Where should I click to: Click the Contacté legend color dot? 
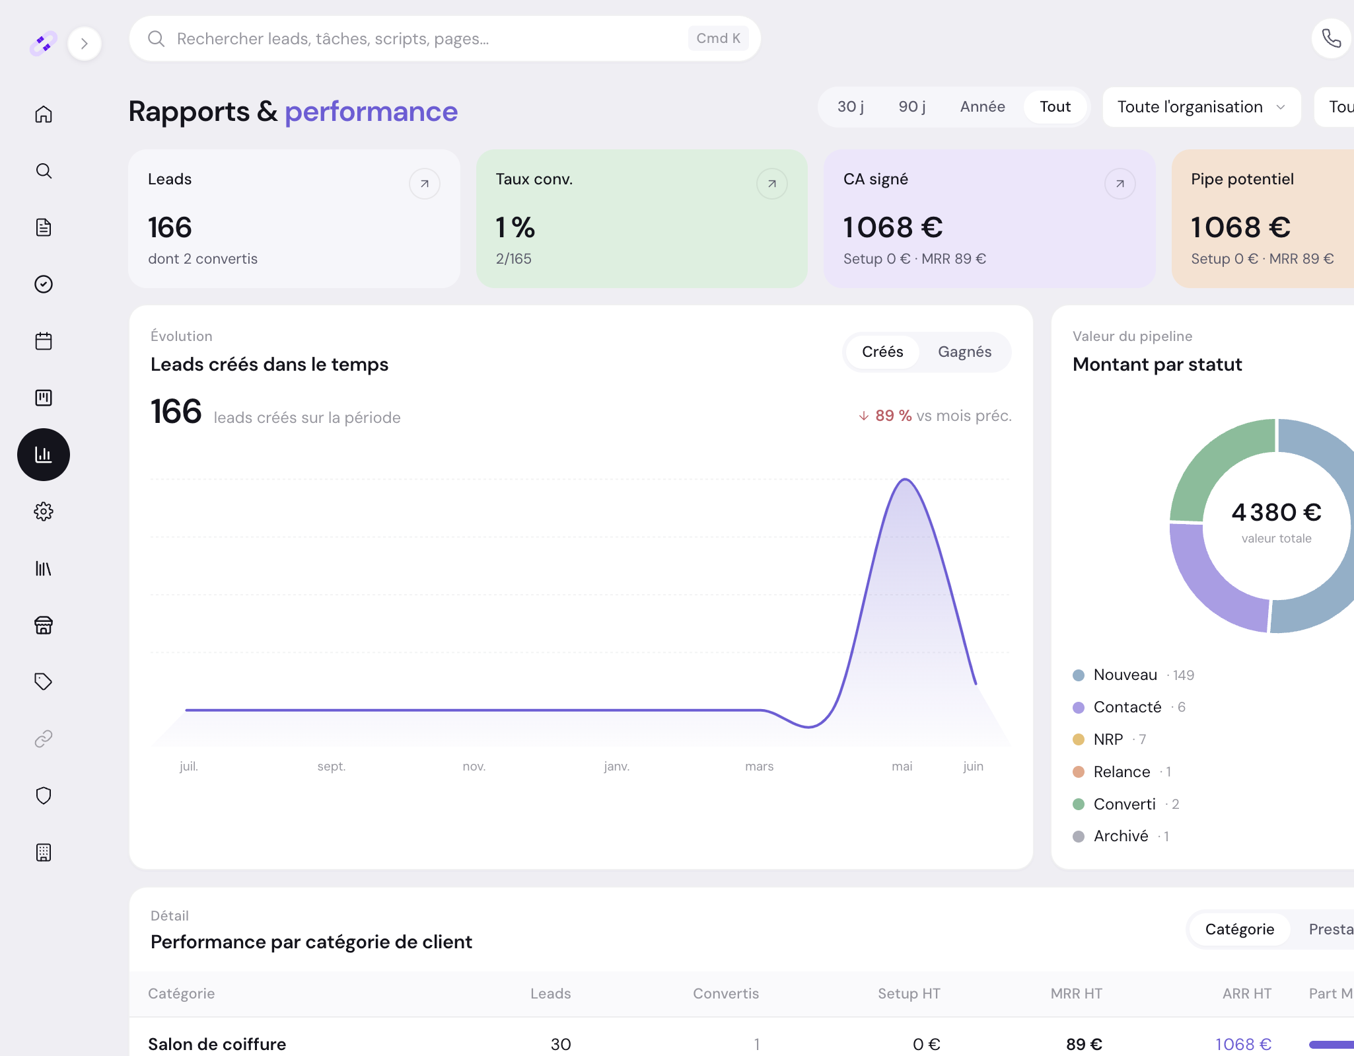click(1079, 708)
